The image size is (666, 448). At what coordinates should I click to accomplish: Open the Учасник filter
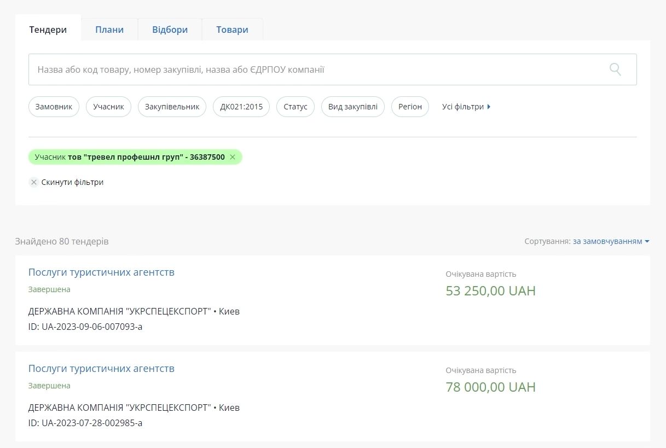point(108,107)
